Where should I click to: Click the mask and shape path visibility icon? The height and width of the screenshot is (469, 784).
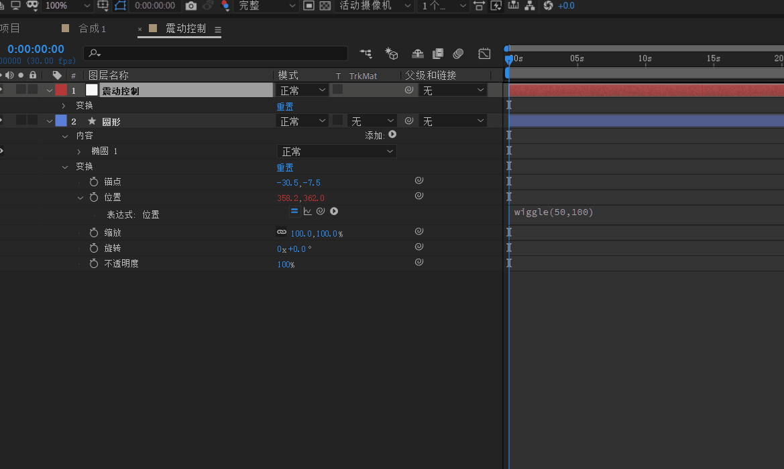(121, 6)
